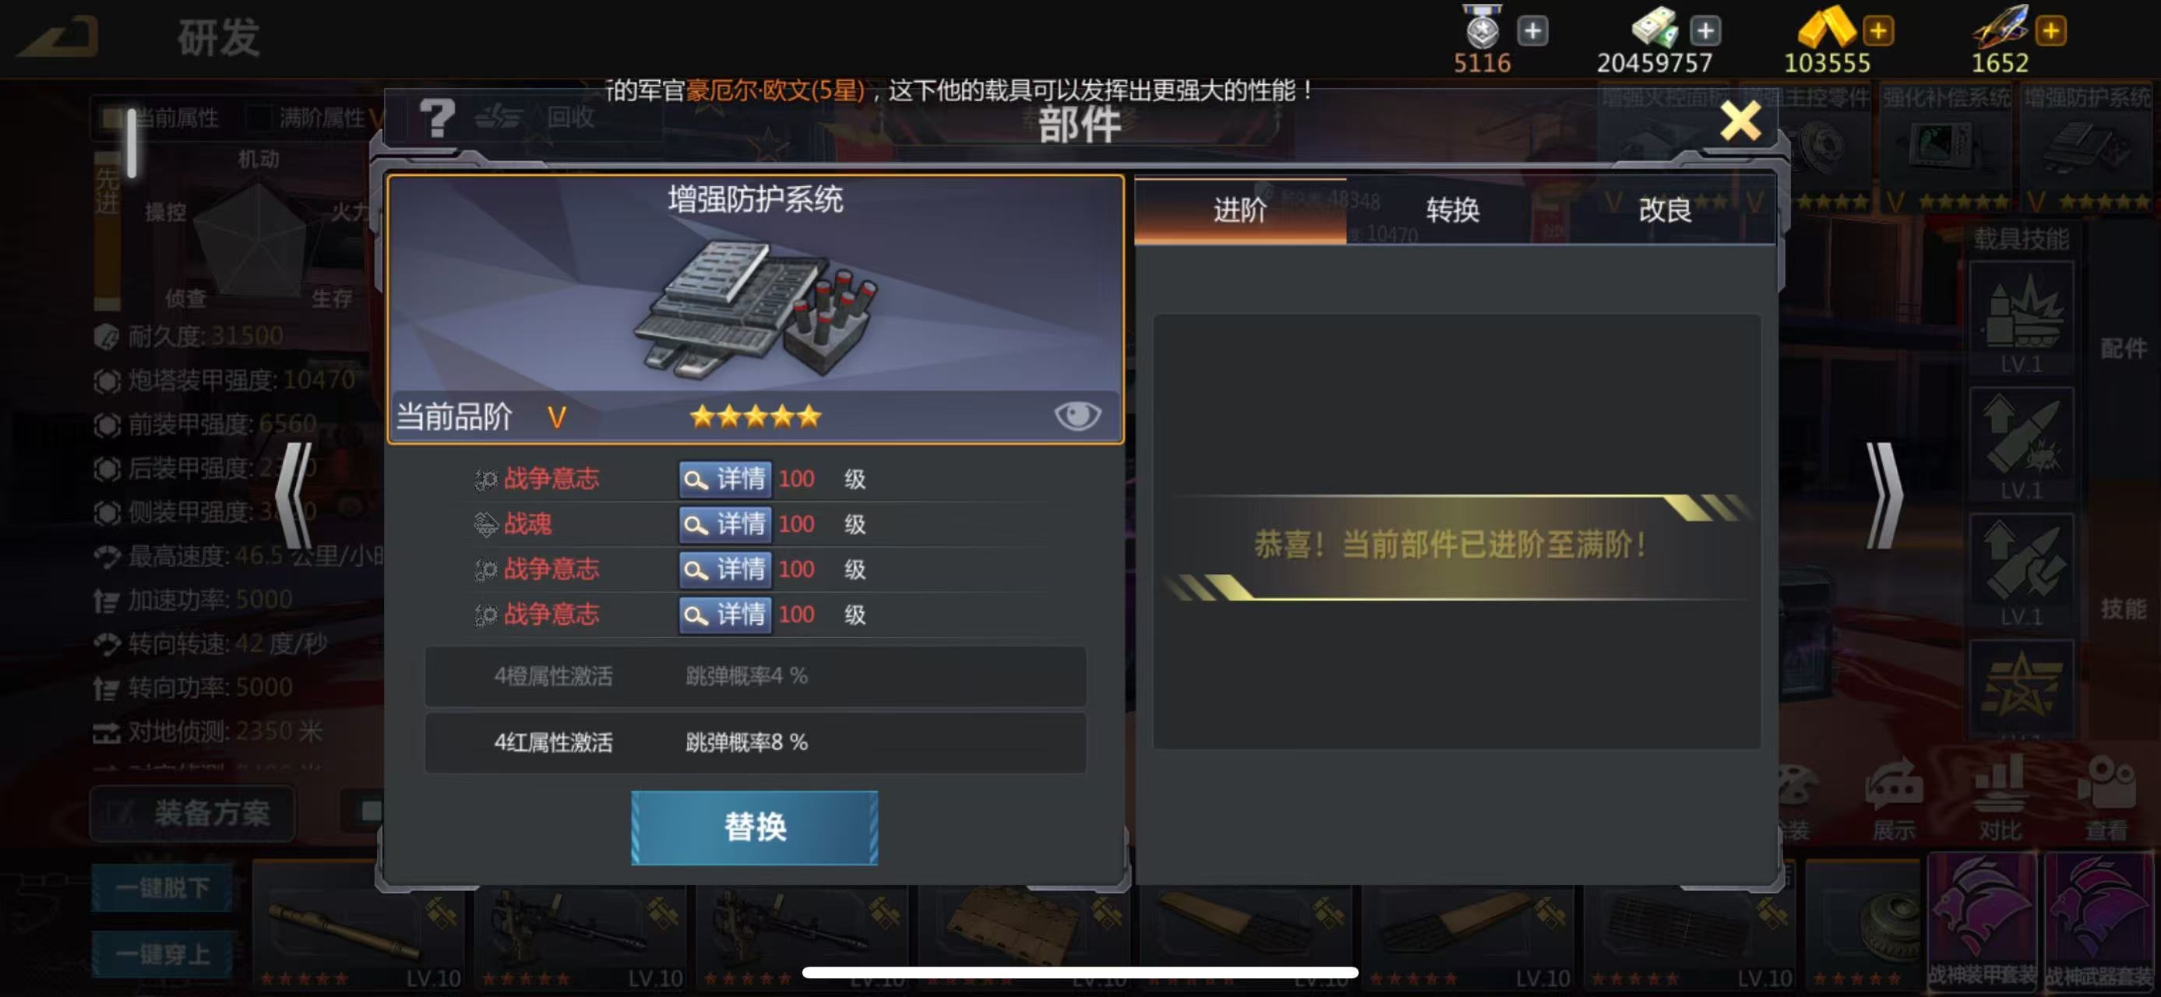Add cash with the plus beside 20459757
This screenshot has height=997, width=2161.
tap(1705, 32)
